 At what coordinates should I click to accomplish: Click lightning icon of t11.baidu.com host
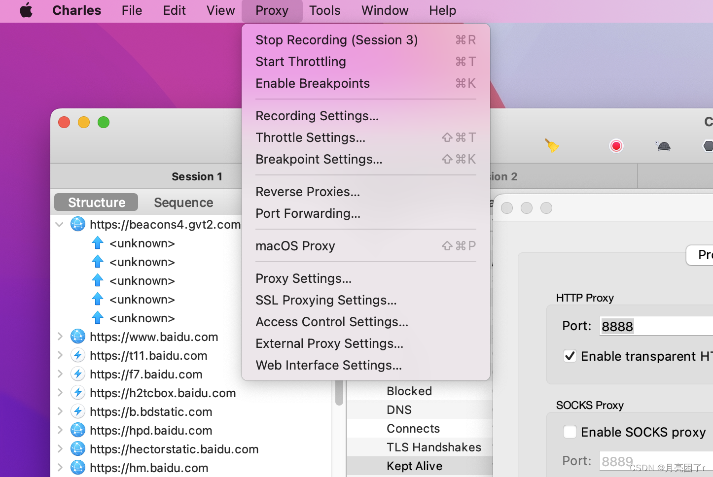(78, 355)
